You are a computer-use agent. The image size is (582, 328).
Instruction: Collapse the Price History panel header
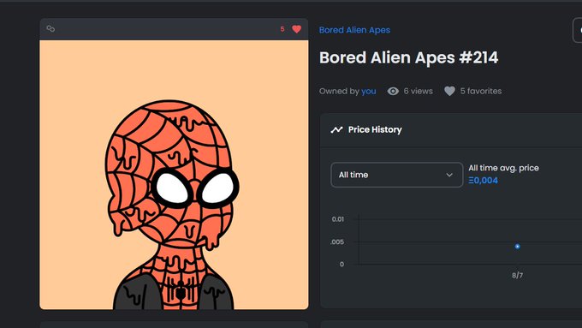451,130
